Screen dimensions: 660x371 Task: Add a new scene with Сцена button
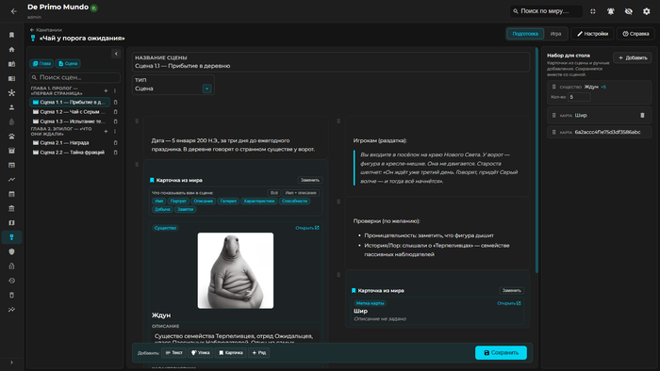click(68, 63)
